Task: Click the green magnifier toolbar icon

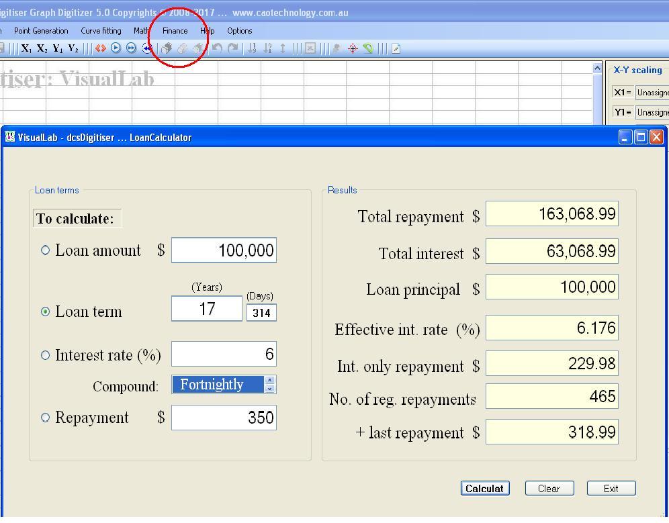Action: point(368,48)
